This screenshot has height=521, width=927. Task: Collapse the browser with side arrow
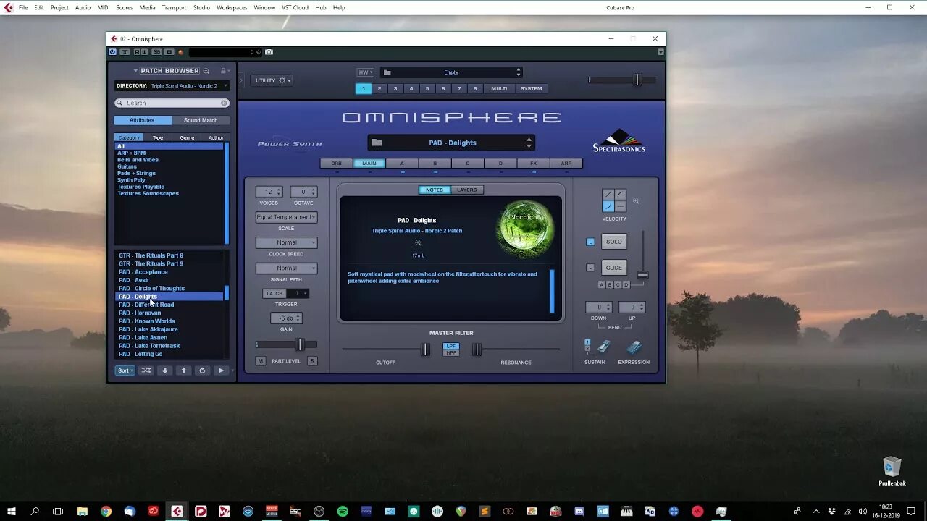click(240, 80)
